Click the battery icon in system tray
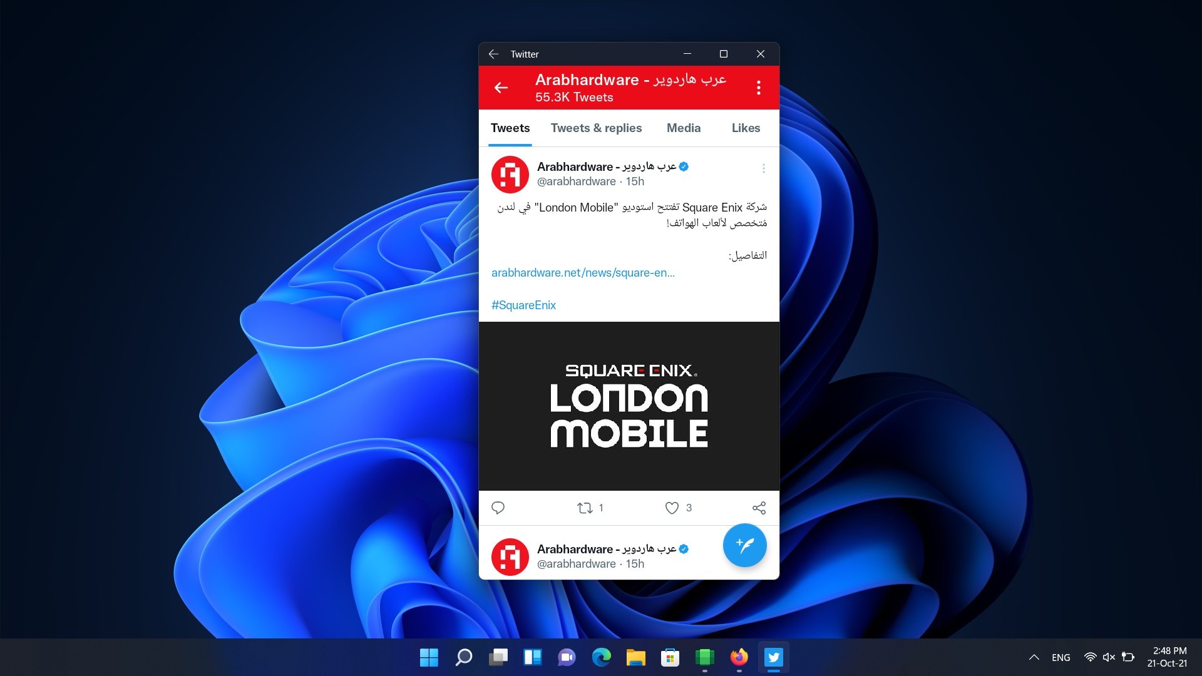The height and width of the screenshot is (676, 1202). click(x=1128, y=657)
